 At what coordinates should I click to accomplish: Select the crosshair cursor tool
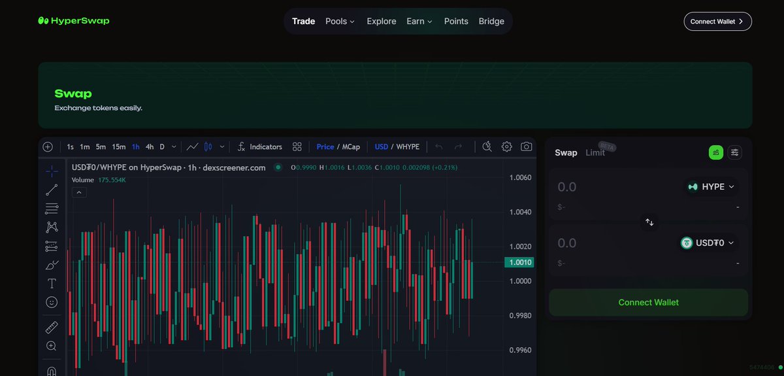click(52, 171)
